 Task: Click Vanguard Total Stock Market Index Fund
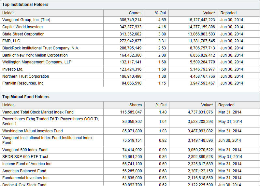pyautogui.click(x=38, y=112)
